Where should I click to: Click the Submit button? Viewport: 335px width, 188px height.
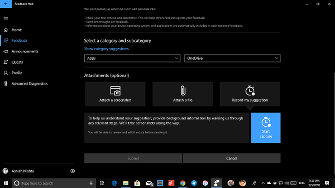coord(133,158)
